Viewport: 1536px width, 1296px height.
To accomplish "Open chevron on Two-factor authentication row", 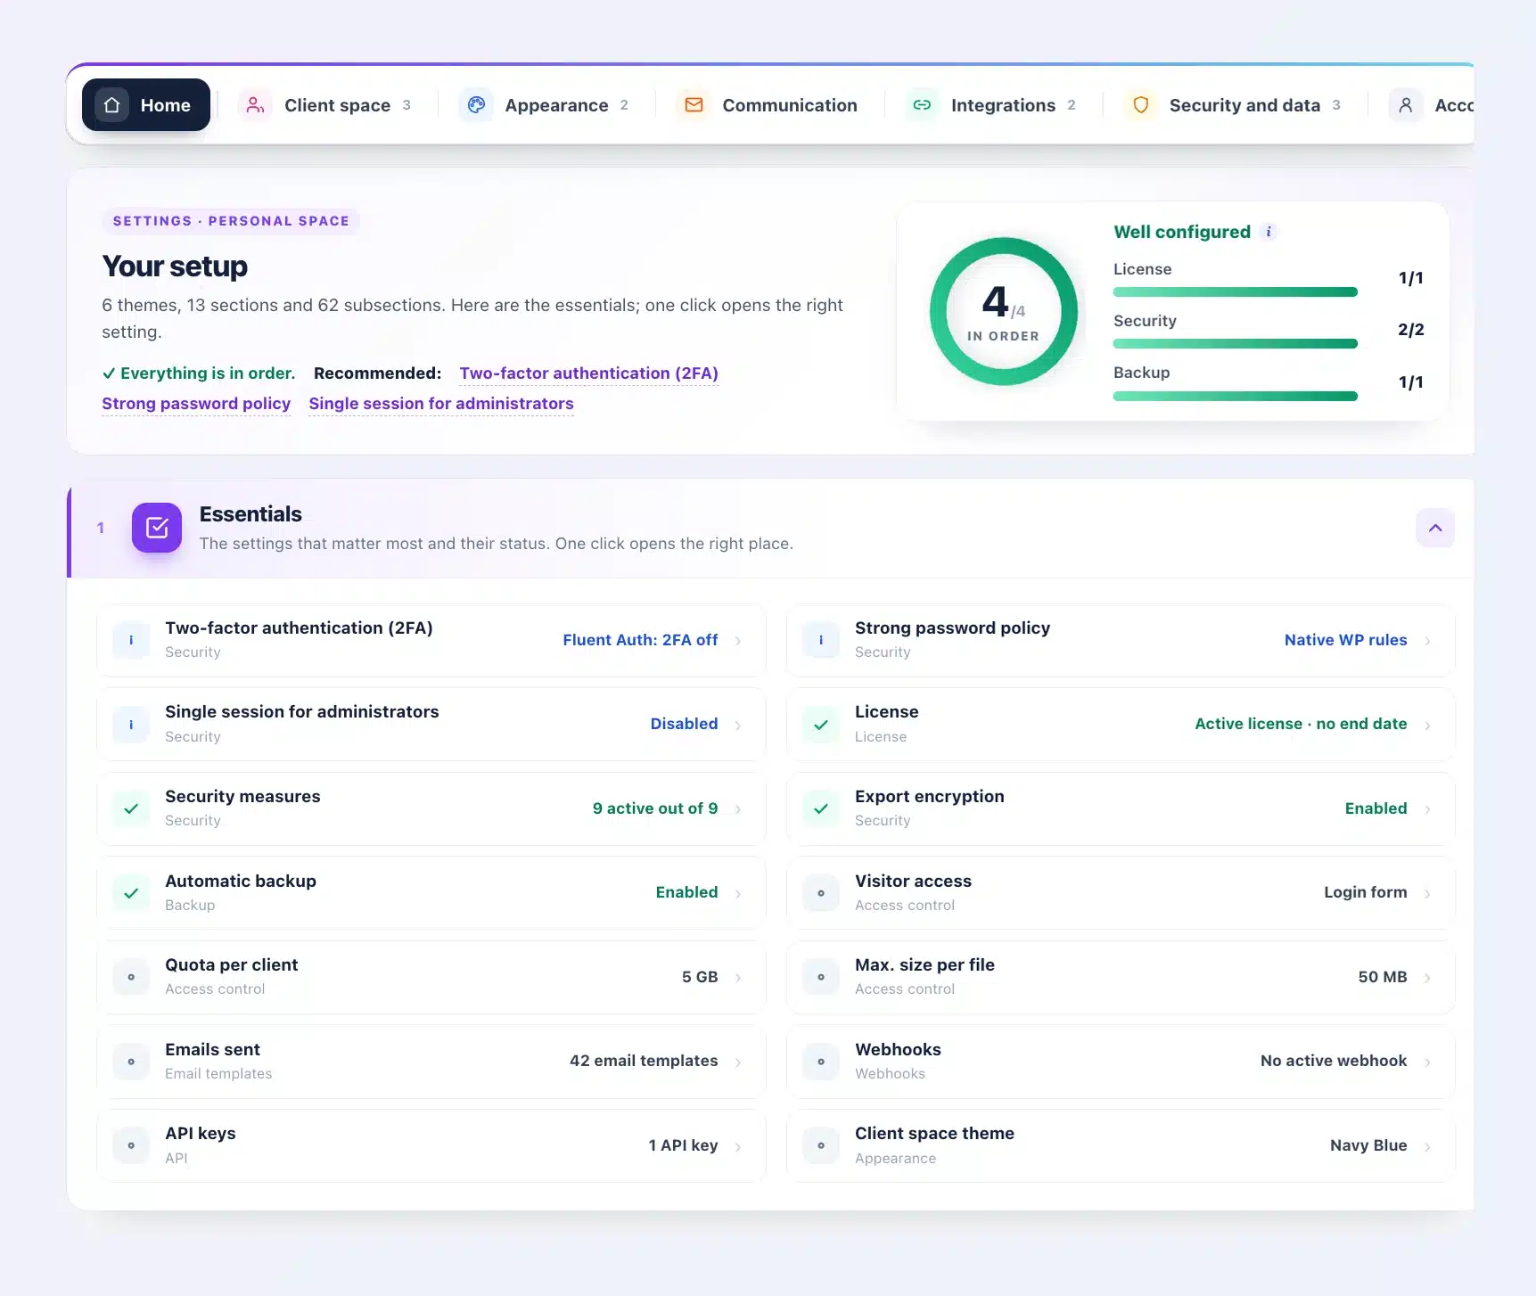I will tap(738, 641).
